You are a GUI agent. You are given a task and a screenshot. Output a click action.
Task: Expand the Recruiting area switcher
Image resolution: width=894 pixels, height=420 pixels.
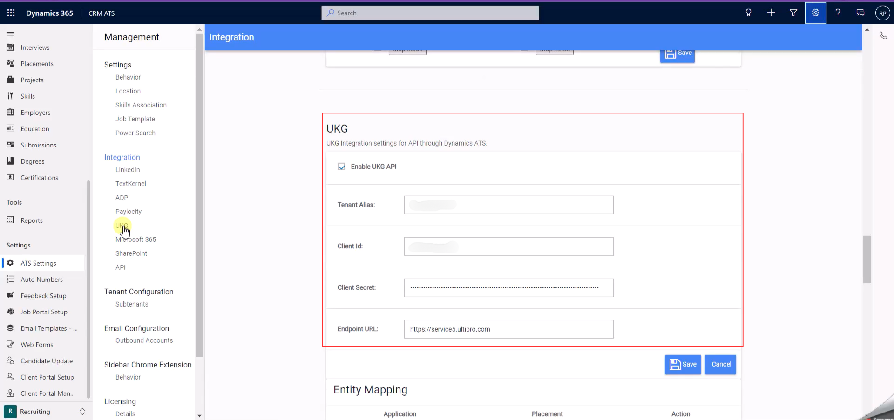coord(82,412)
